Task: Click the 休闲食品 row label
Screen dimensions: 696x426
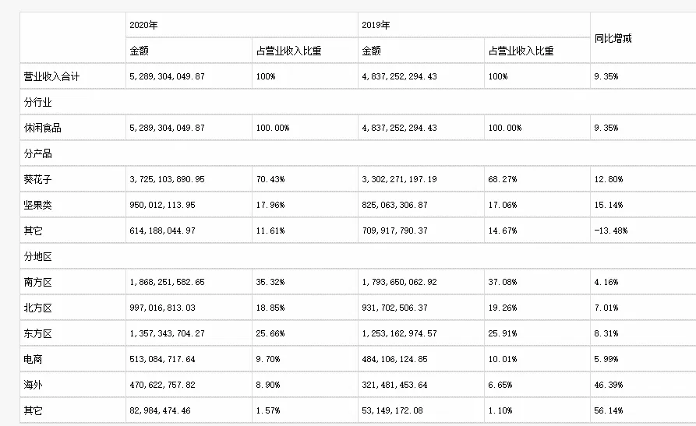Action: tap(43, 128)
